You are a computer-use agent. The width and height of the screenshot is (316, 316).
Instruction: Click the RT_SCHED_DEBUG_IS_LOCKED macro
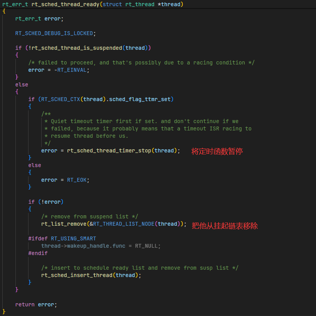(54, 33)
